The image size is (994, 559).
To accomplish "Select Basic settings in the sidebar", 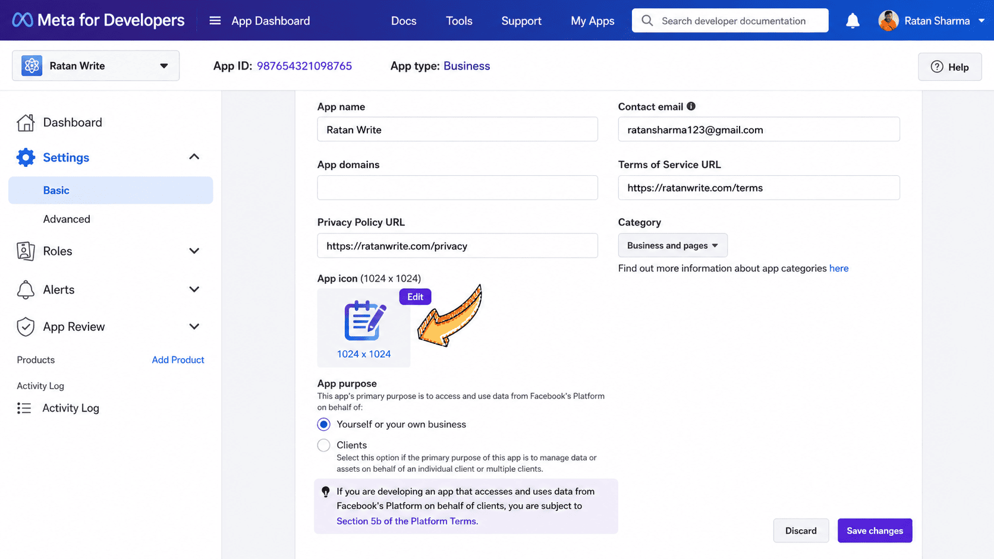I will pyautogui.click(x=111, y=190).
